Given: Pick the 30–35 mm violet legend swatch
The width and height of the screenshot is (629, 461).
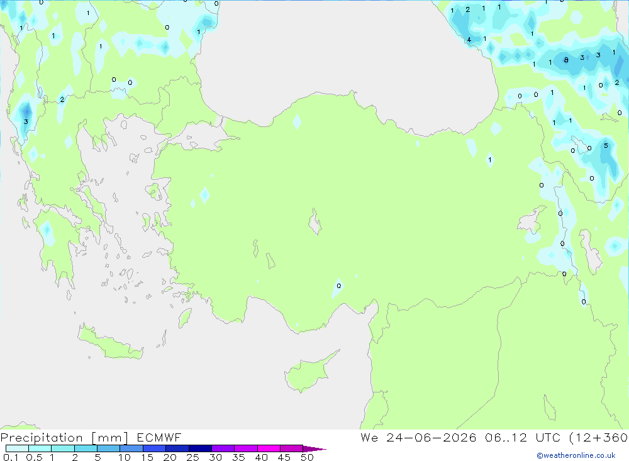Looking at the screenshot, I should (x=223, y=448).
